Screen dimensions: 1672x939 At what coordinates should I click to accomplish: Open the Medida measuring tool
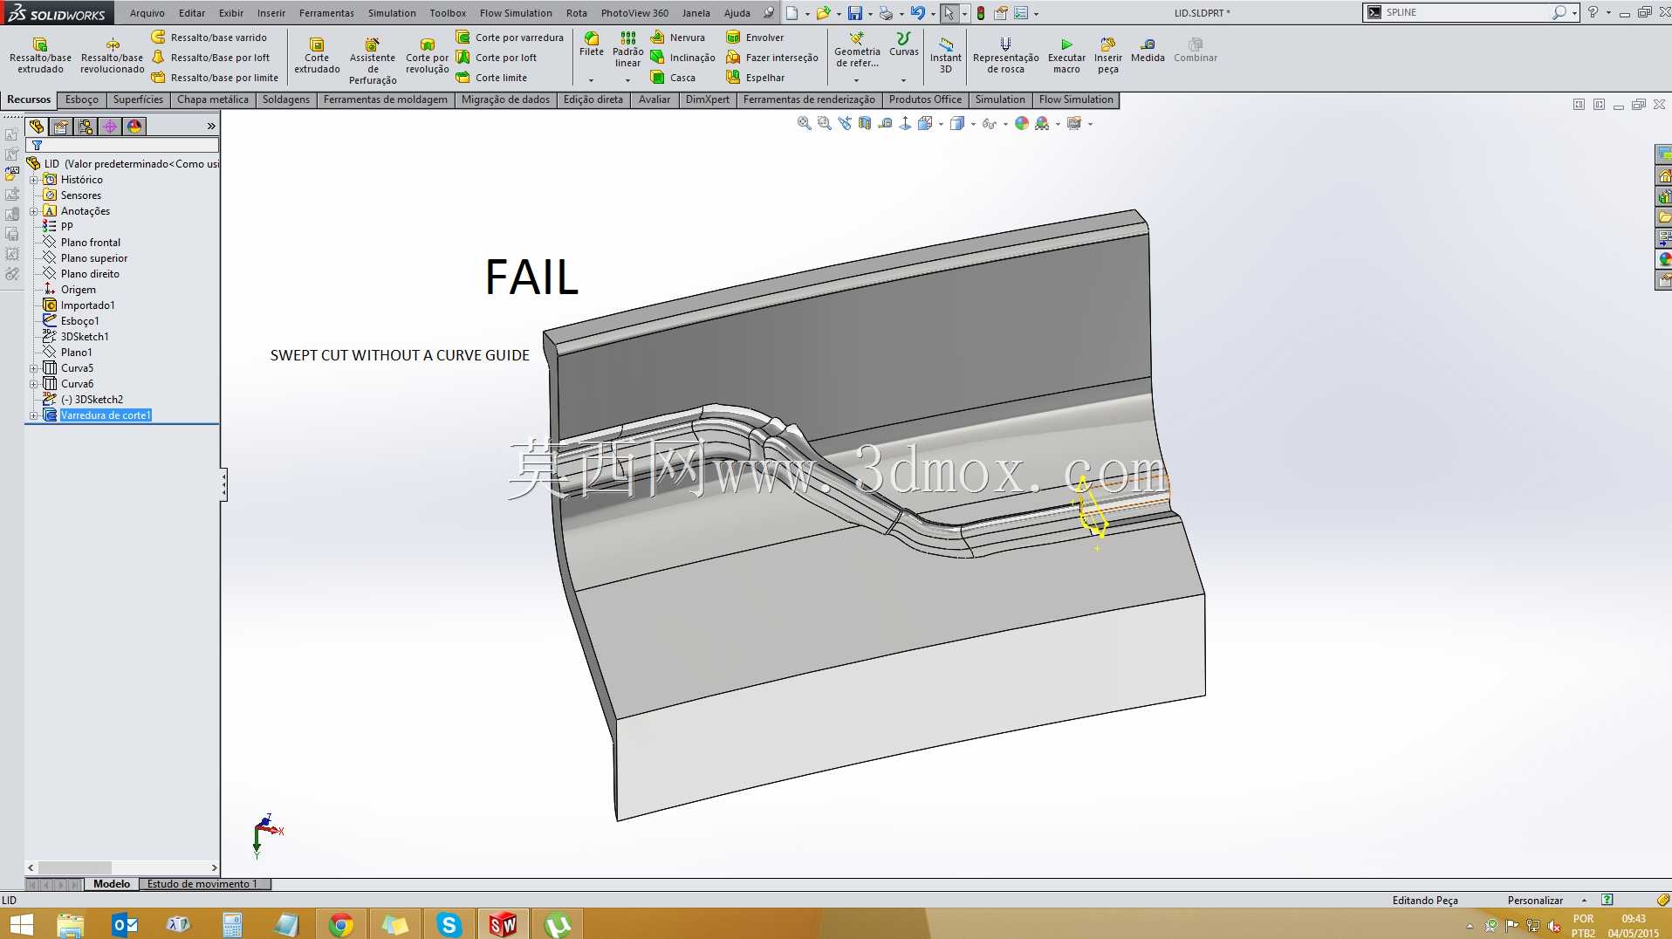click(x=1148, y=50)
